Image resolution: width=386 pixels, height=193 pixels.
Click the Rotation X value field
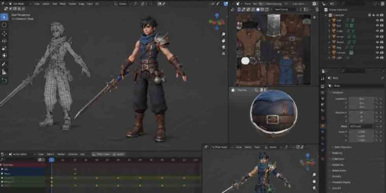pos(361,113)
